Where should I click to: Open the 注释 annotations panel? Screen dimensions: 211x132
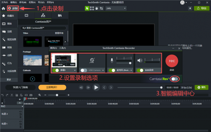coord(9,31)
